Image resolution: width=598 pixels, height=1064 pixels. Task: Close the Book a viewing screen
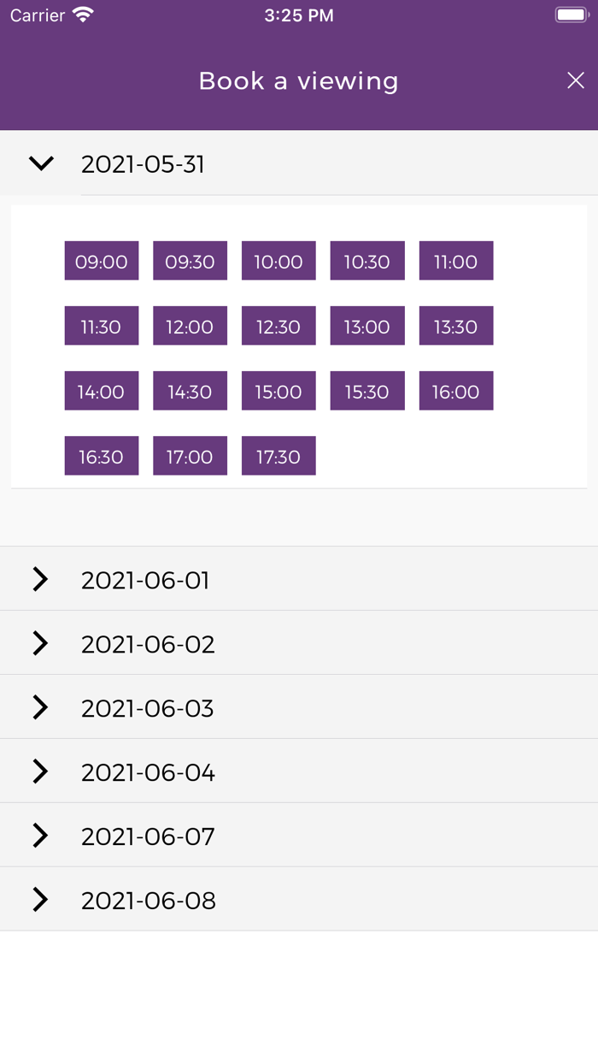coord(576,80)
